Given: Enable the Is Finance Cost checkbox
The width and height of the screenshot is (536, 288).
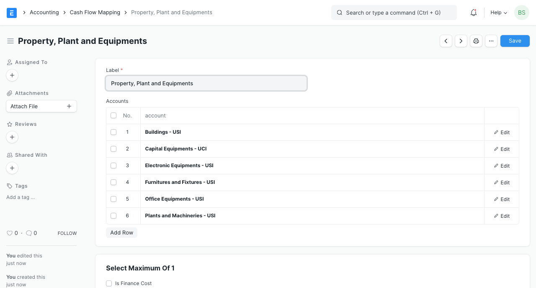Looking at the screenshot, I should (x=109, y=283).
